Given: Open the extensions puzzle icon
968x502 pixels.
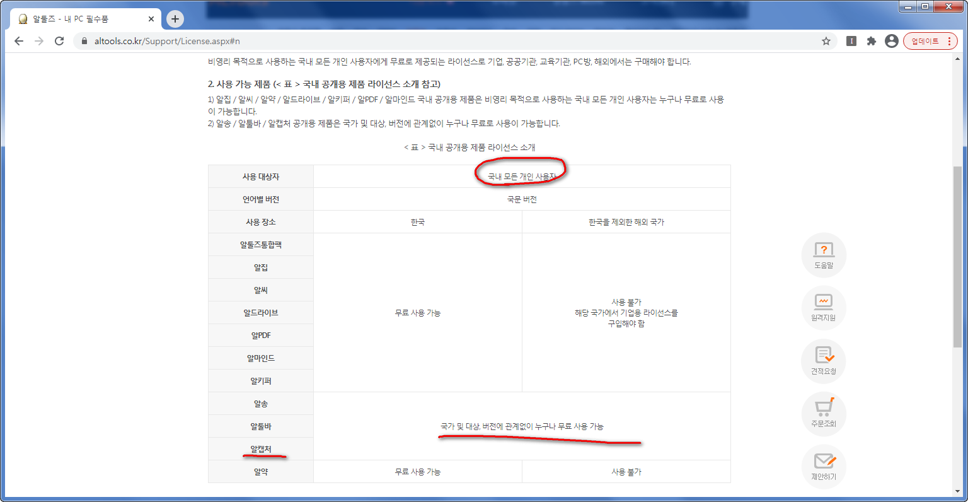Looking at the screenshot, I should (x=872, y=41).
